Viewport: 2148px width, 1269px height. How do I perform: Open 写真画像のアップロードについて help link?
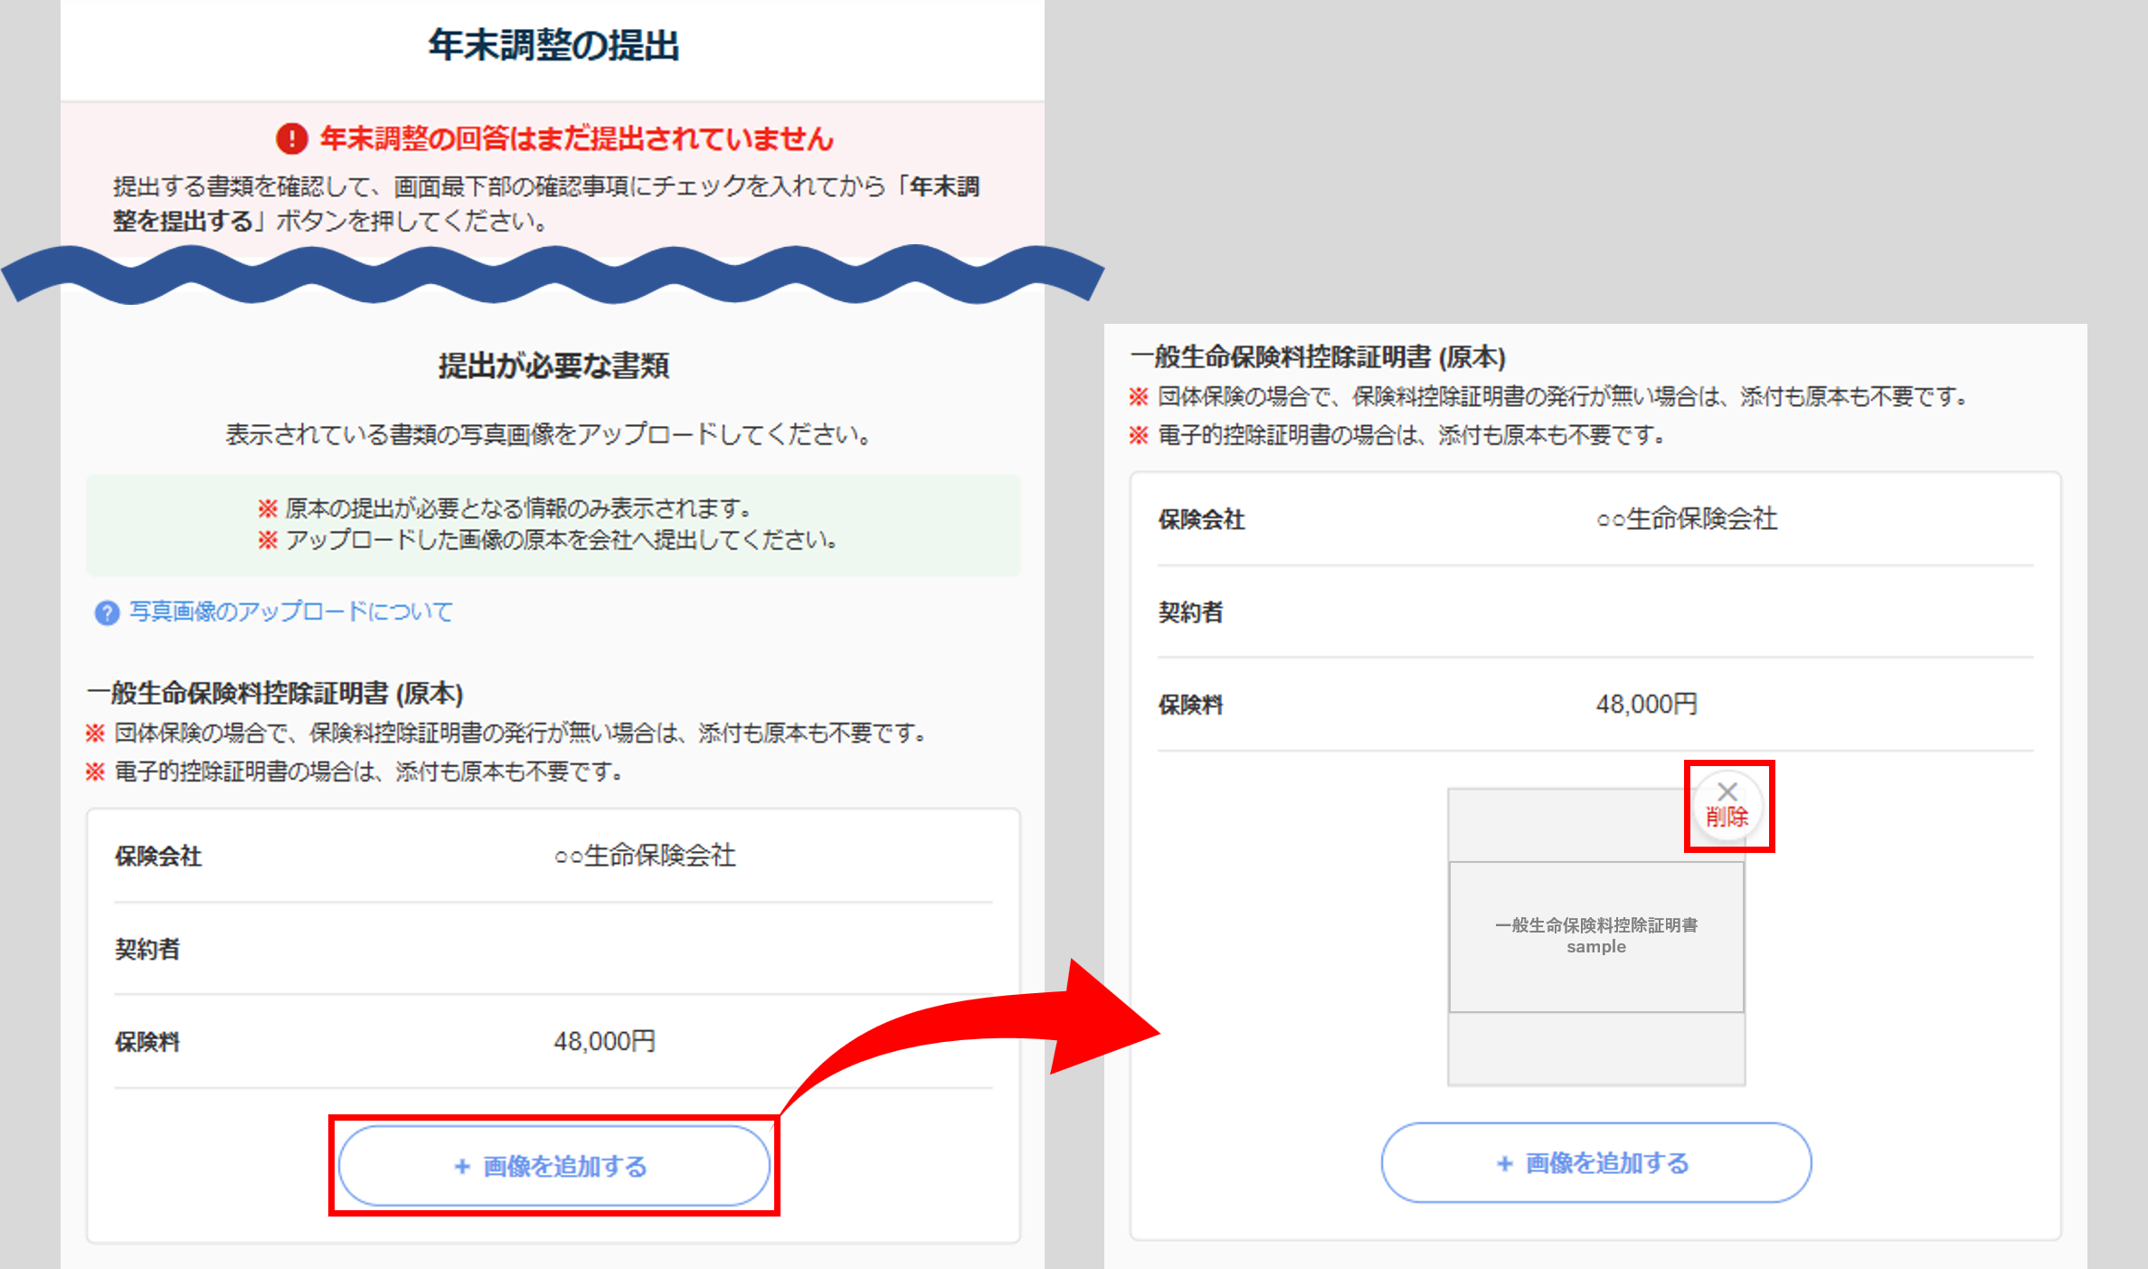point(290,612)
